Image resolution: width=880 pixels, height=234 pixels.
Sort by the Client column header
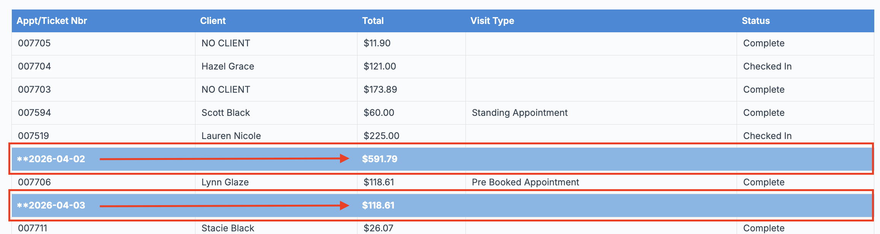[x=213, y=21]
